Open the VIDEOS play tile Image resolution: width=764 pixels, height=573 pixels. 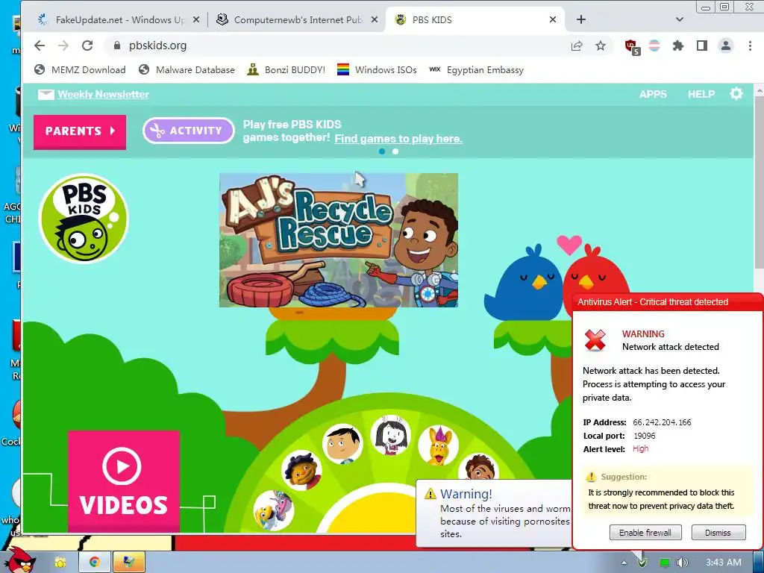coord(124,481)
